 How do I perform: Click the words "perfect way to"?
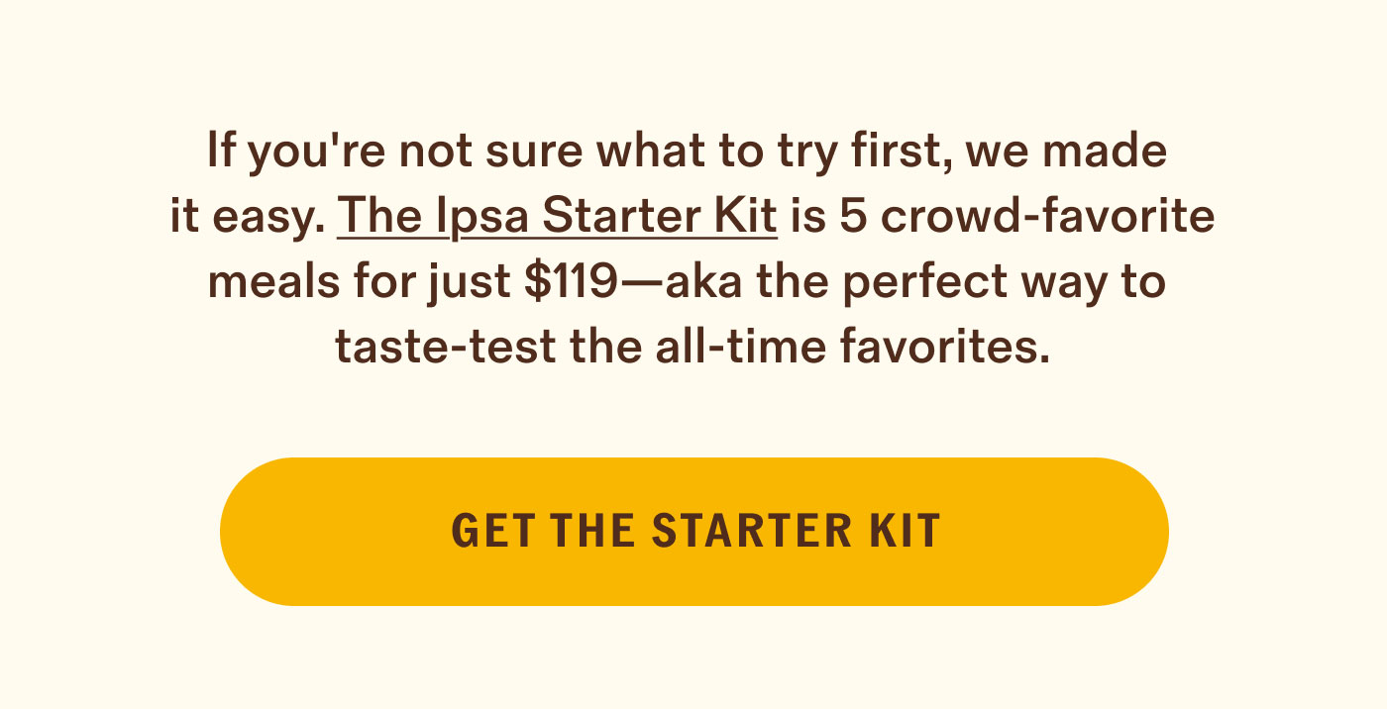(1003, 284)
